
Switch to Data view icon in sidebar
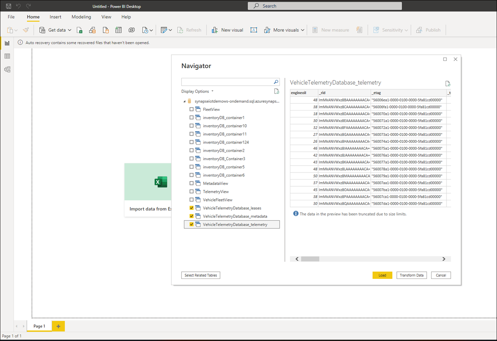pos(7,56)
